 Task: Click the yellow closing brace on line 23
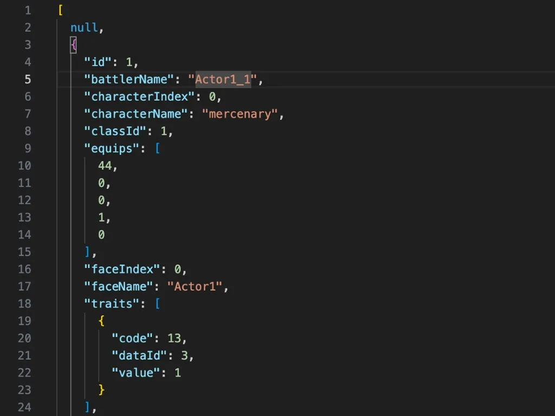click(x=101, y=390)
